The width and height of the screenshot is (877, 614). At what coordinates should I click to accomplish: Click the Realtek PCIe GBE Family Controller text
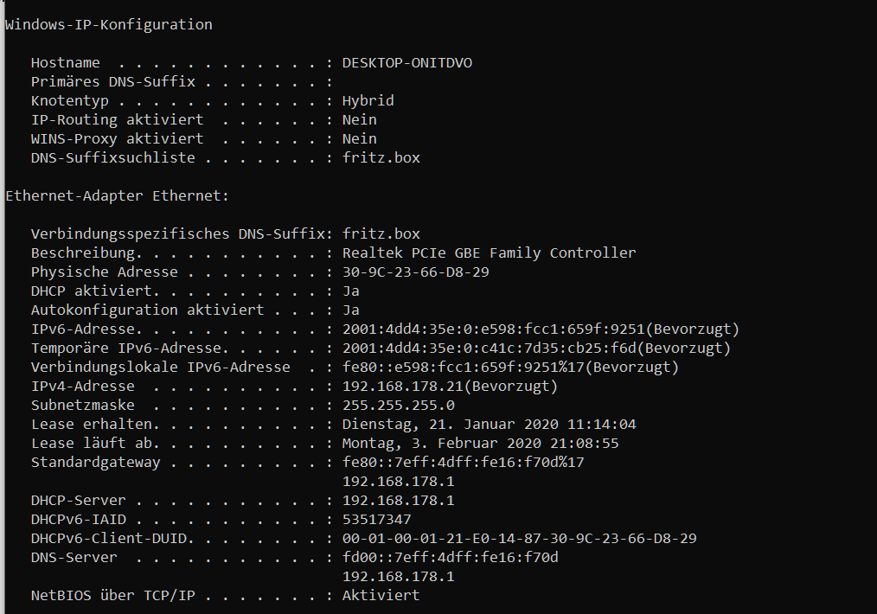click(x=489, y=253)
